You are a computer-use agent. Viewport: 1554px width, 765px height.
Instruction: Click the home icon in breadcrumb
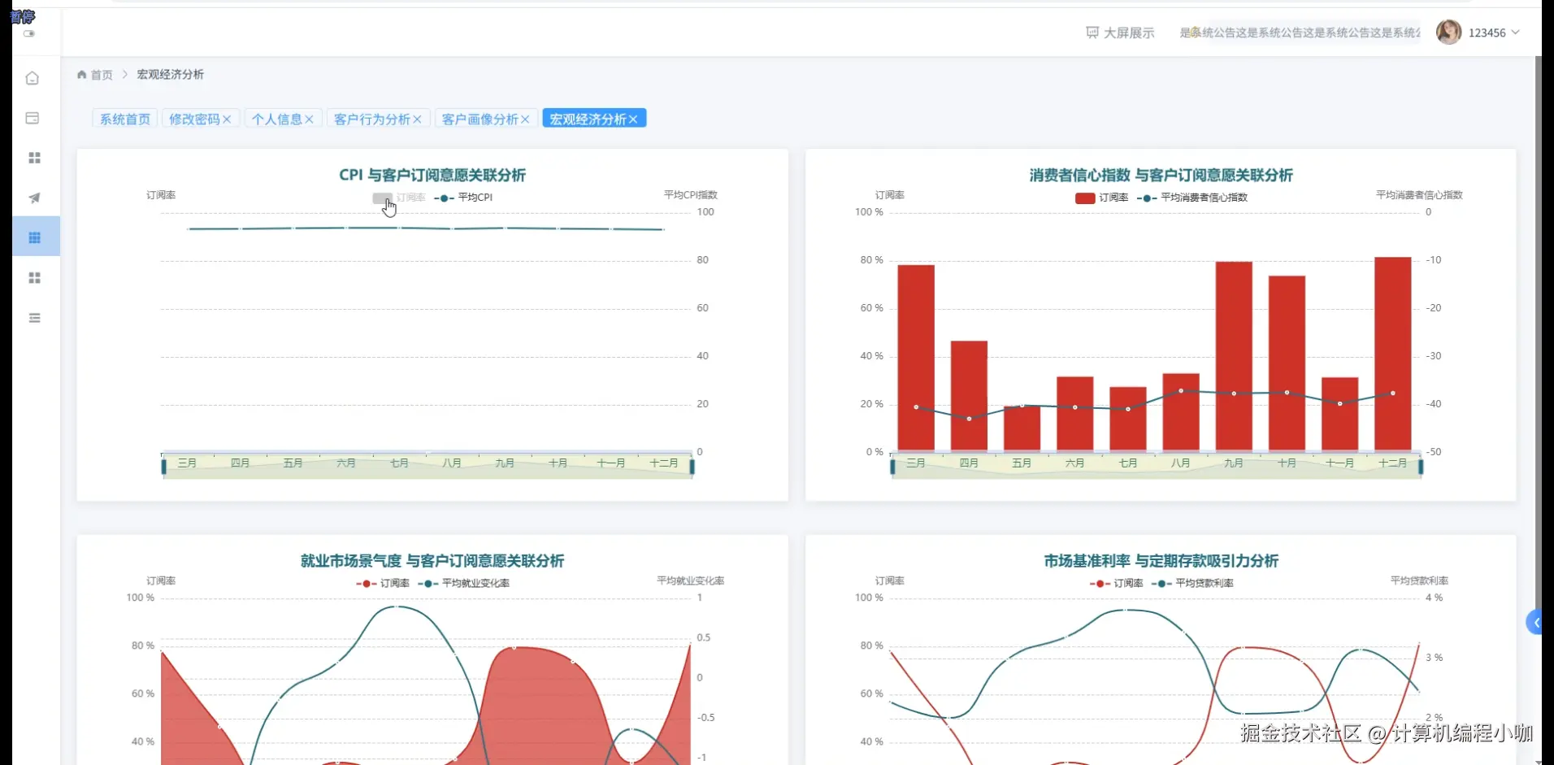(x=82, y=75)
